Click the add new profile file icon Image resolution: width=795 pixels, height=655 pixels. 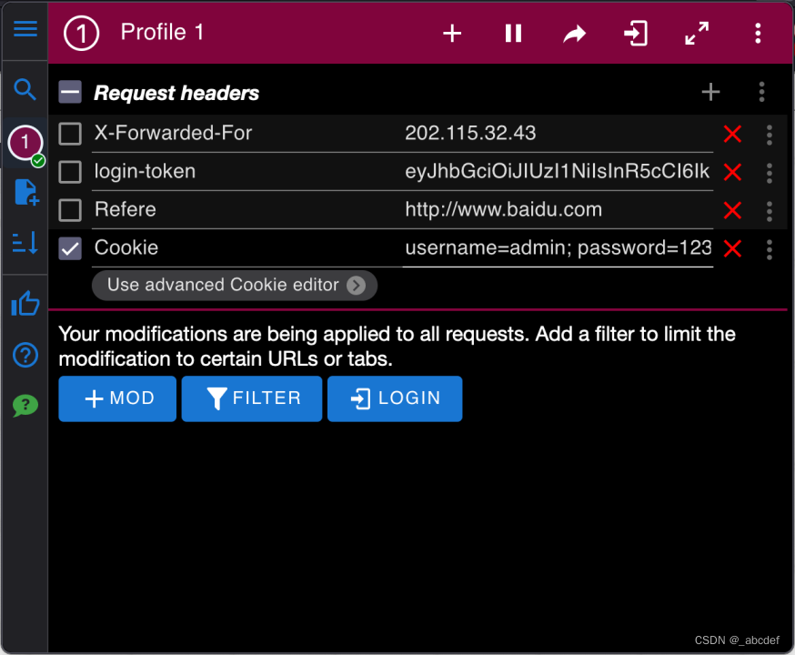(26, 192)
